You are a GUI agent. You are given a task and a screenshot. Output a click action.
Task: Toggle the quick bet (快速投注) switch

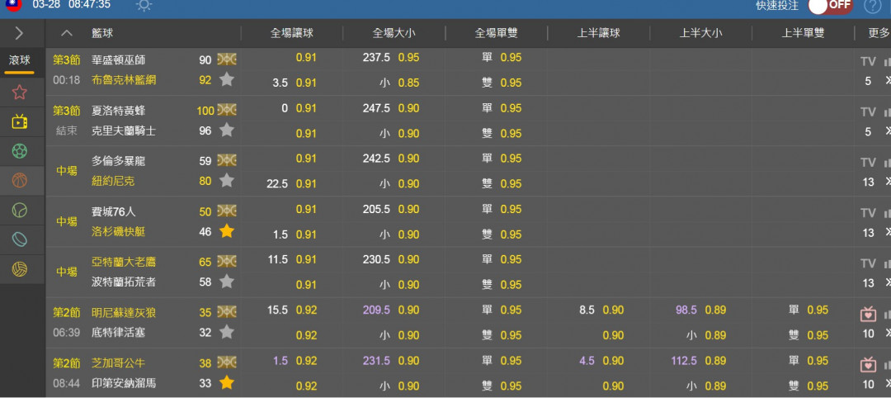[x=830, y=6]
